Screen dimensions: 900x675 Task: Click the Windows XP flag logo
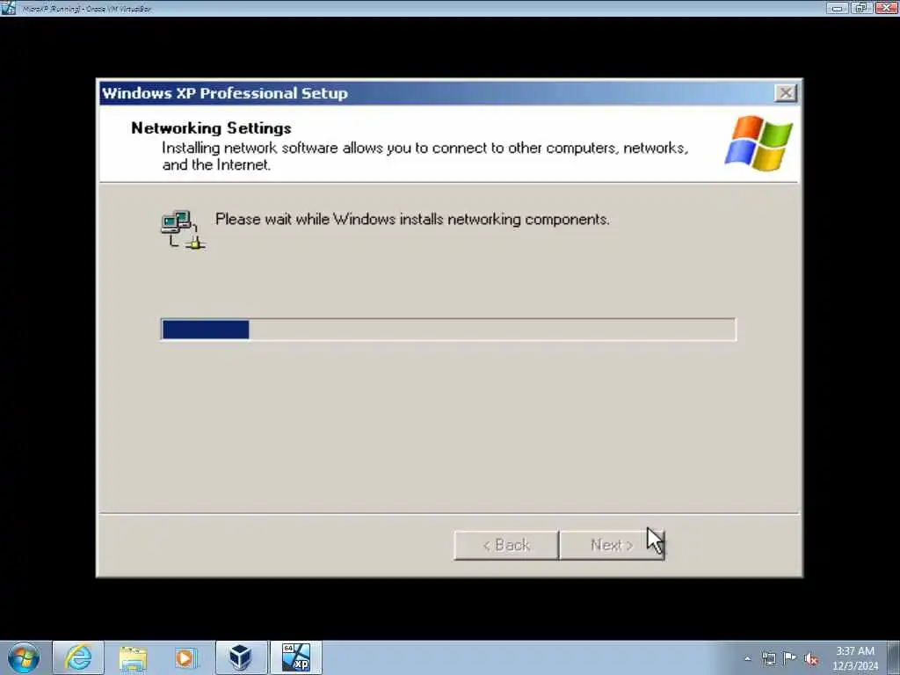click(x=758, y=143)
